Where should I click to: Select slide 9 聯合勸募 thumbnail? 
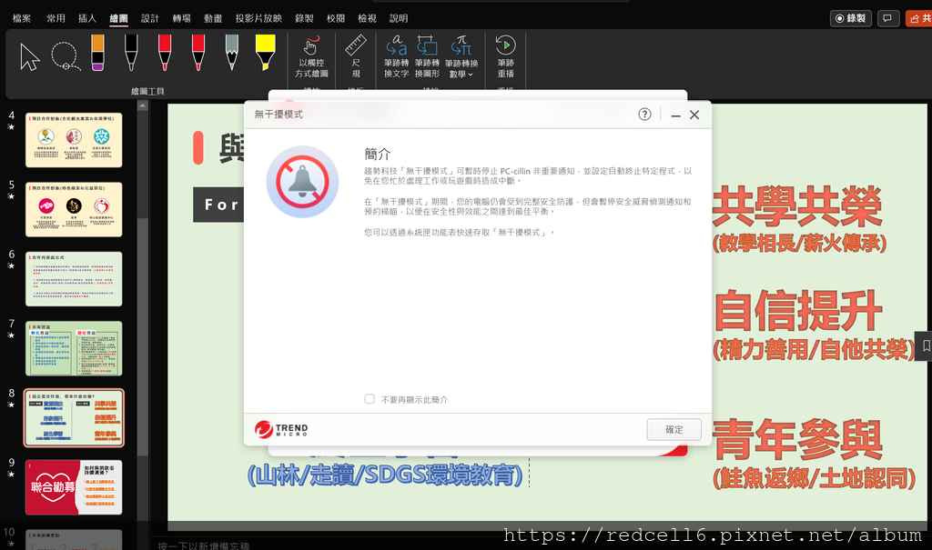[x=74, y=487]
